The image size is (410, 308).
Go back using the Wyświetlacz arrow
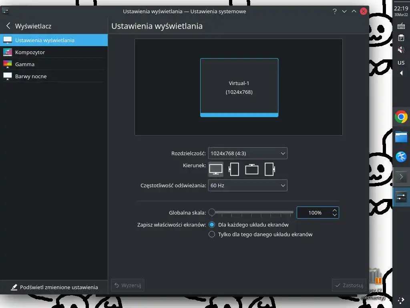[8, 26]
